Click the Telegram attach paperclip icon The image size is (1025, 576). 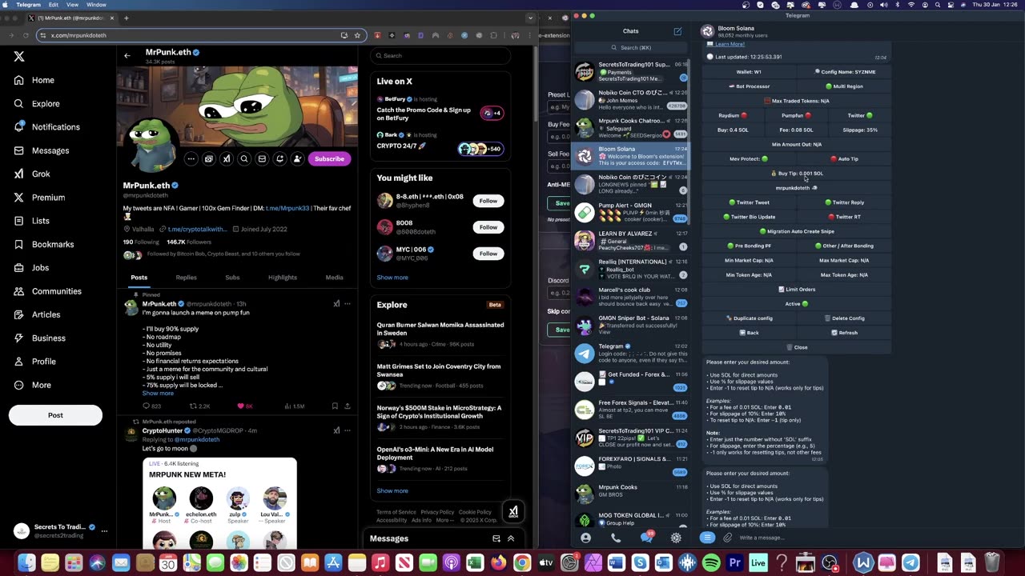(x=727, y=538)
